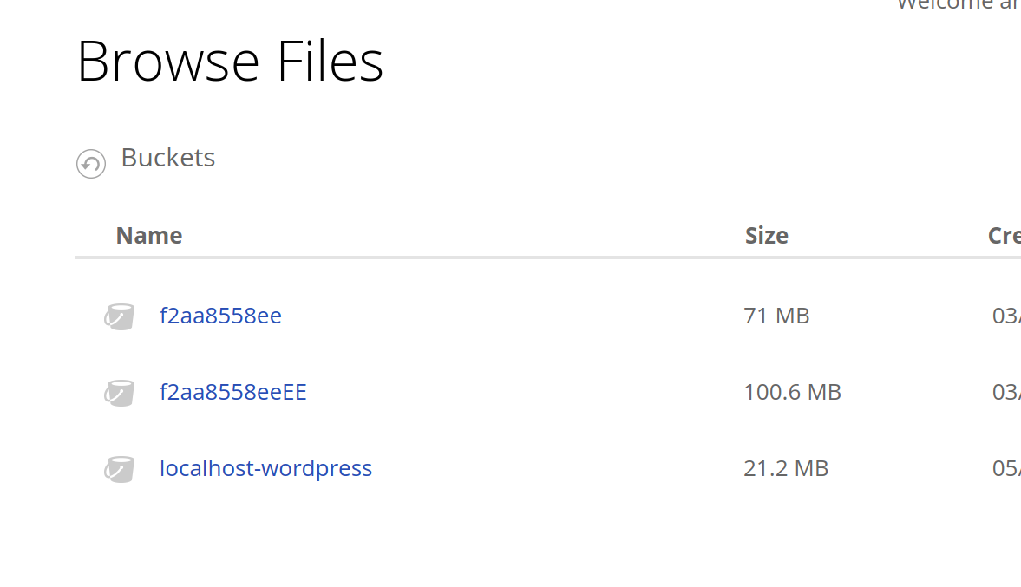Click the truncated Created column header
1021x587 pixels.
click(x=1004, y=236)
